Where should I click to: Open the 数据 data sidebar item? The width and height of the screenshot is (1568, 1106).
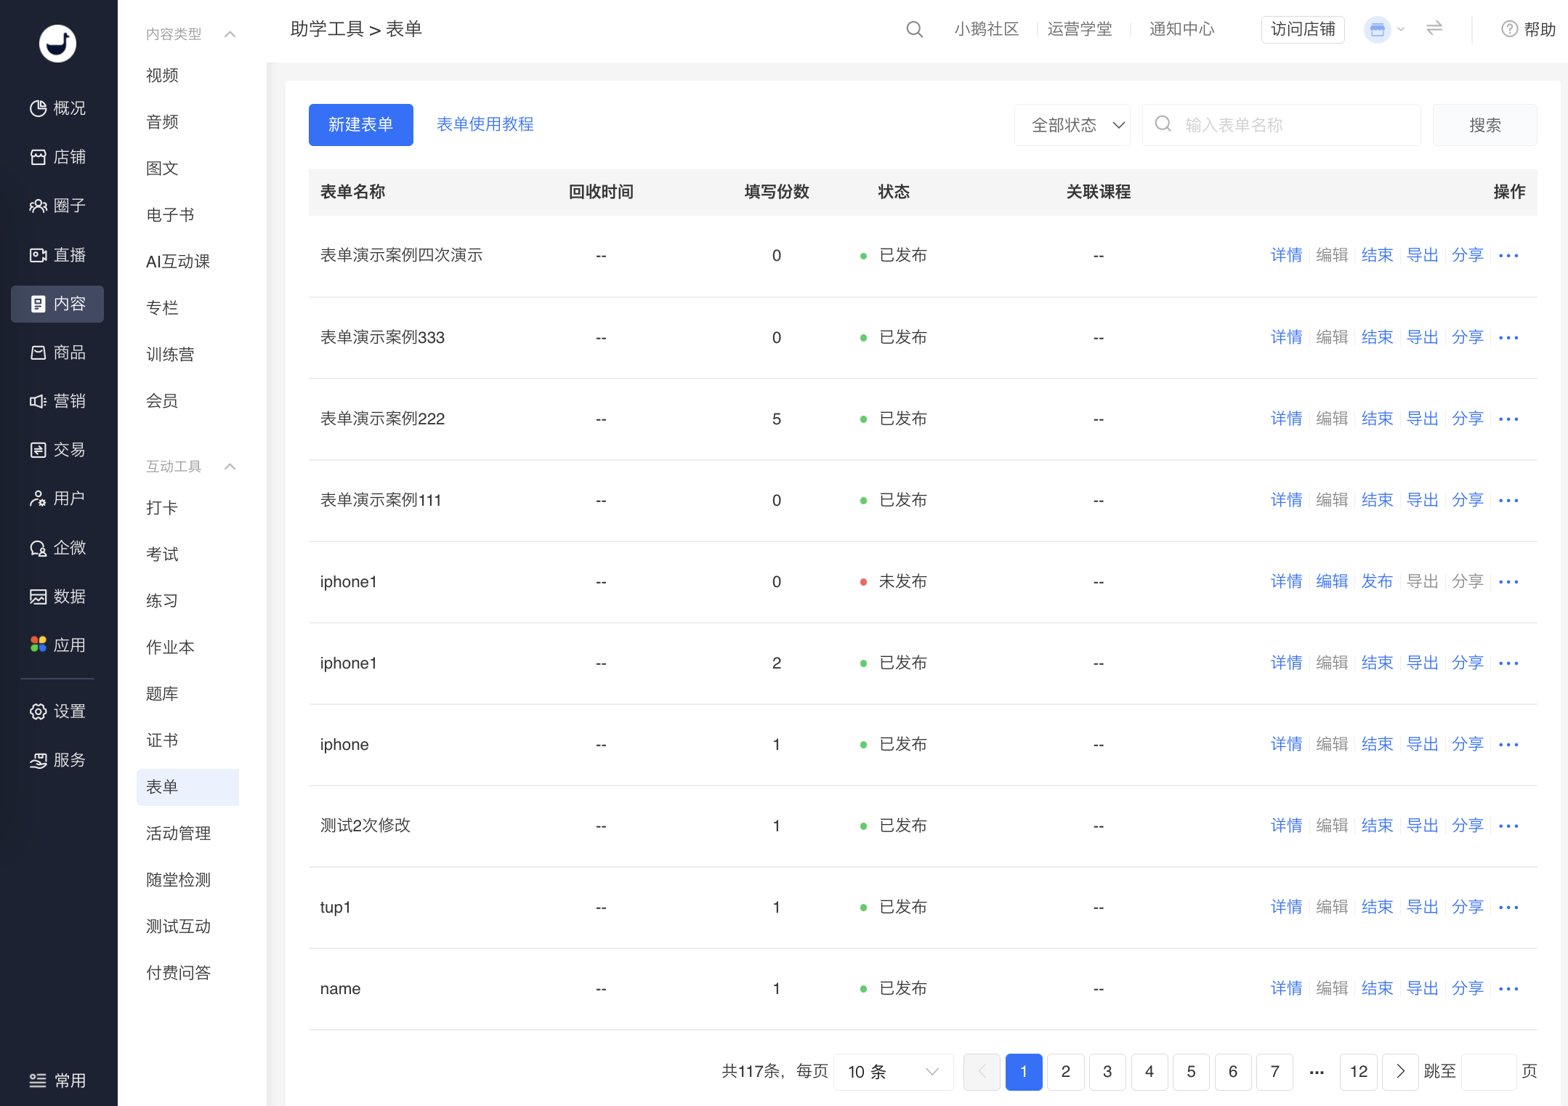point(57,597)
